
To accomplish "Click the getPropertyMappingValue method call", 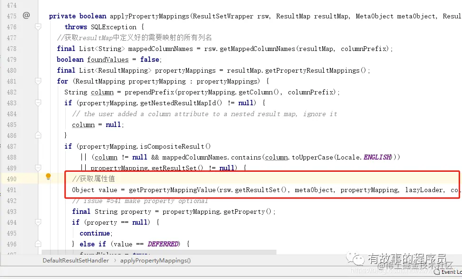I will tap(172, 190).
